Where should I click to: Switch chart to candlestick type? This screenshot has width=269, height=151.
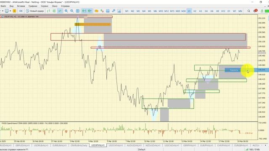pyautogui.click(x=54, y=11)
